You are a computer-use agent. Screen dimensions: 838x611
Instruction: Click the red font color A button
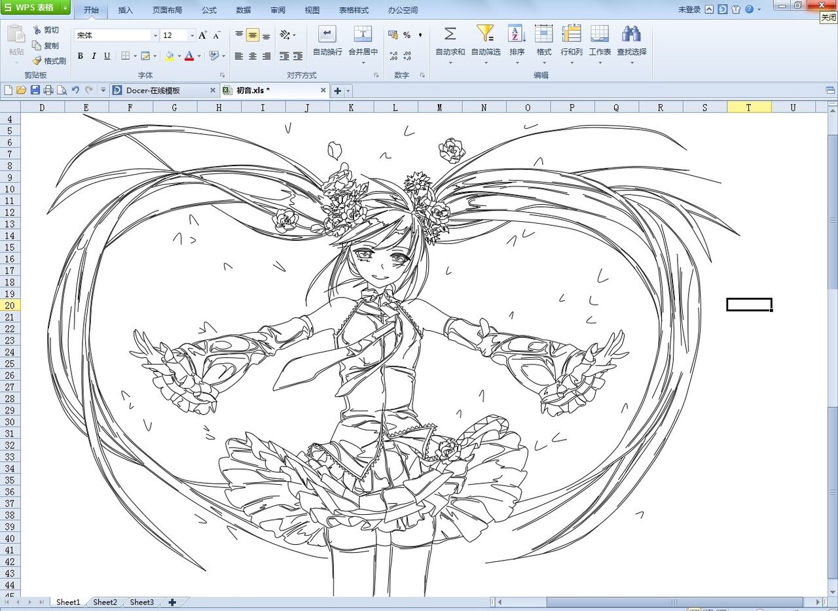189,56
